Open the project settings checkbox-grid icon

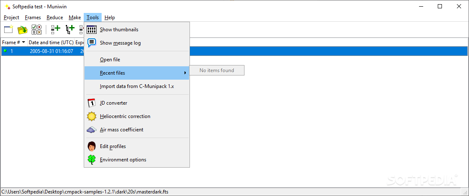(x=37, y=29)
